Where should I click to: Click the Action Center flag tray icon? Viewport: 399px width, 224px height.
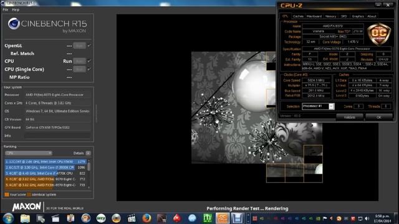click(325, 218)
